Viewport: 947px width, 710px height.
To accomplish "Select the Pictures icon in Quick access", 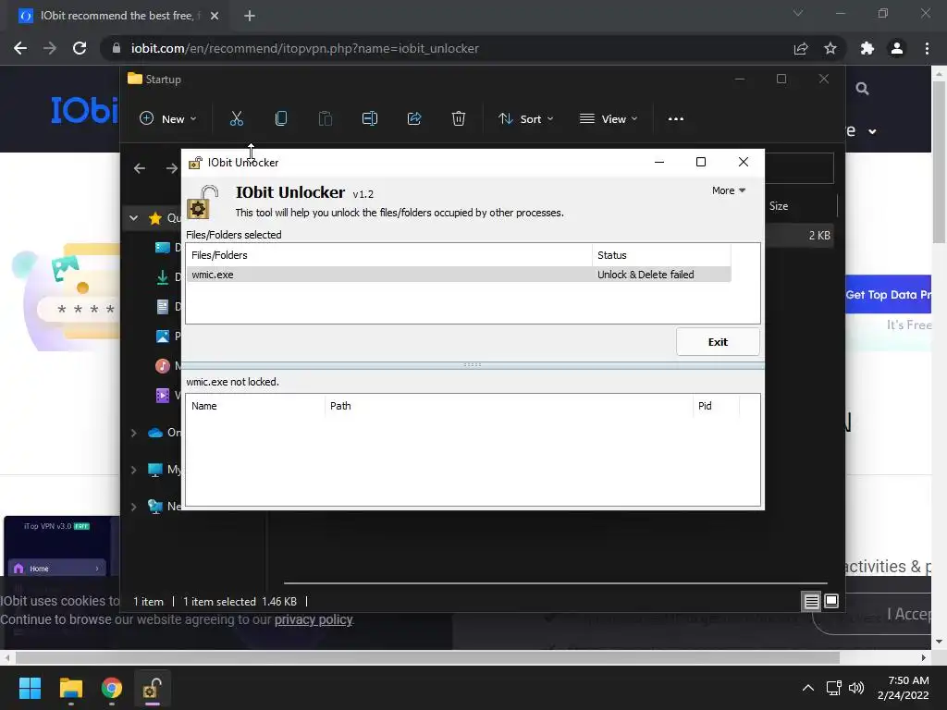I will (x=163, y=337).
